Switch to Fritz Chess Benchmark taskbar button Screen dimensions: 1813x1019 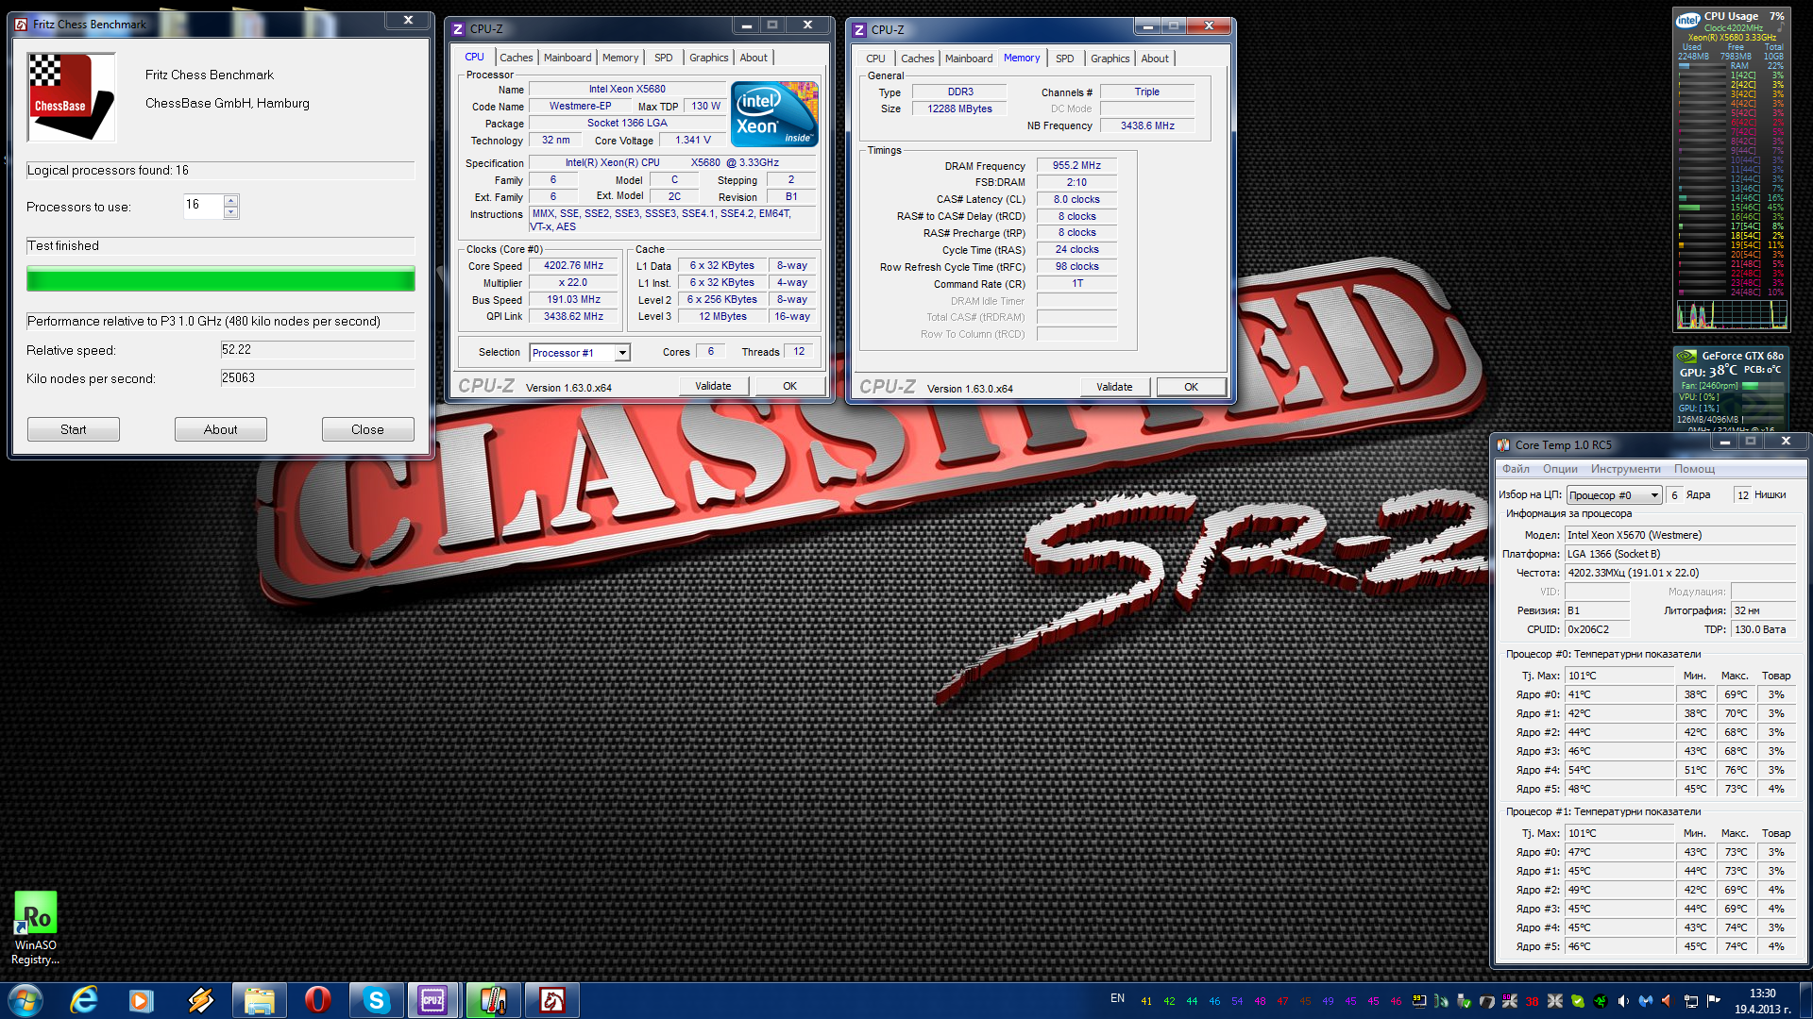[551, 1000]
